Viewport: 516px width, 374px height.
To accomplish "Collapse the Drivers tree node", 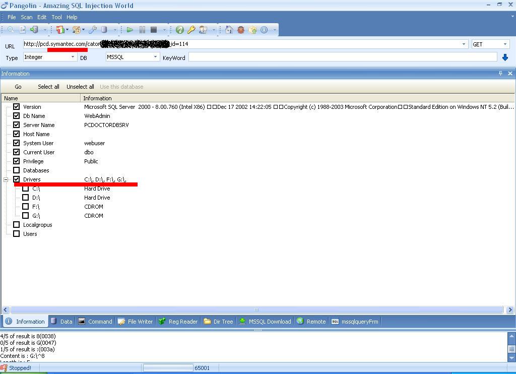I will [6, 179].
